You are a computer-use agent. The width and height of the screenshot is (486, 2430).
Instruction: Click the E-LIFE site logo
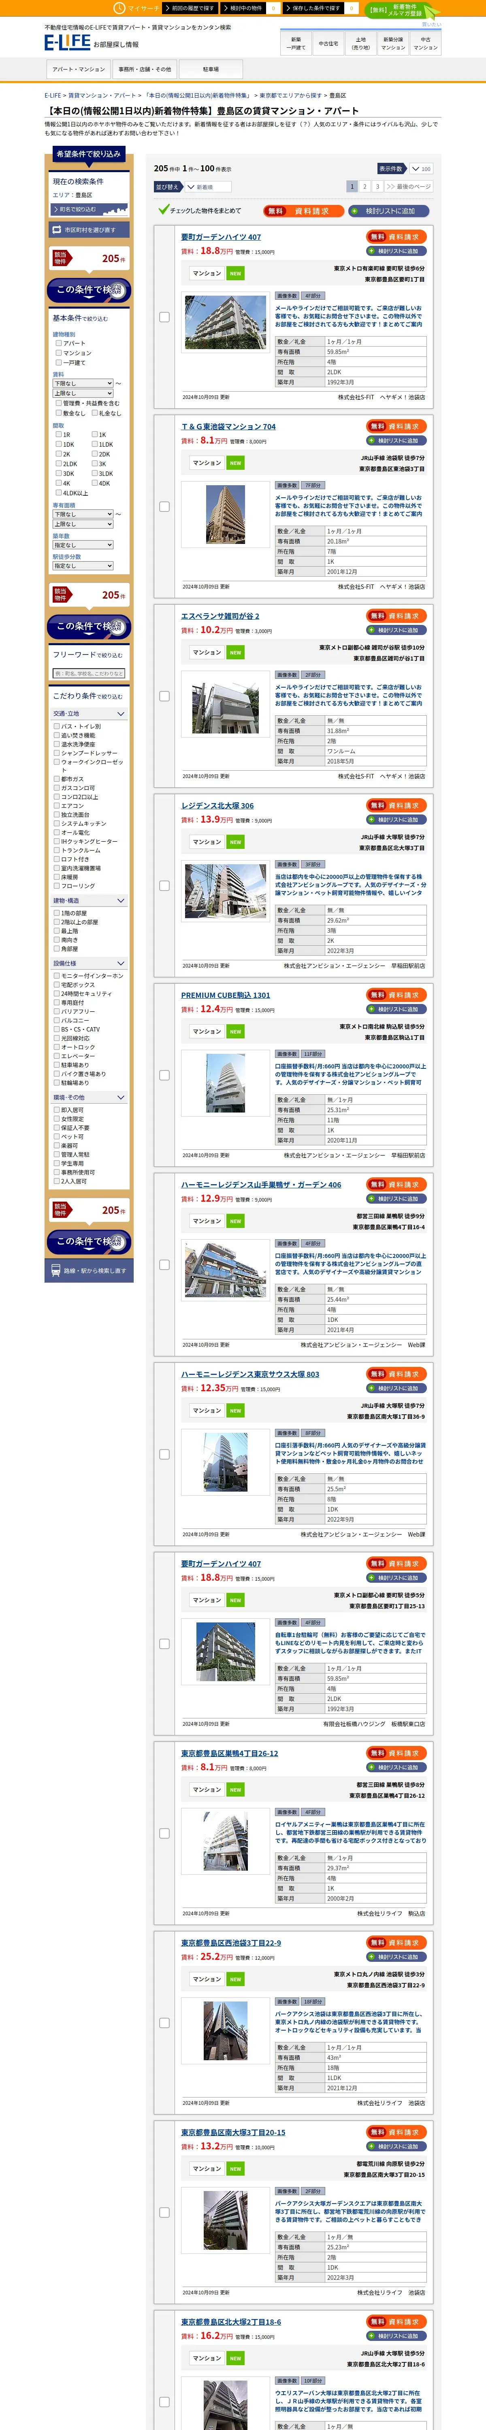pos(67,43)
